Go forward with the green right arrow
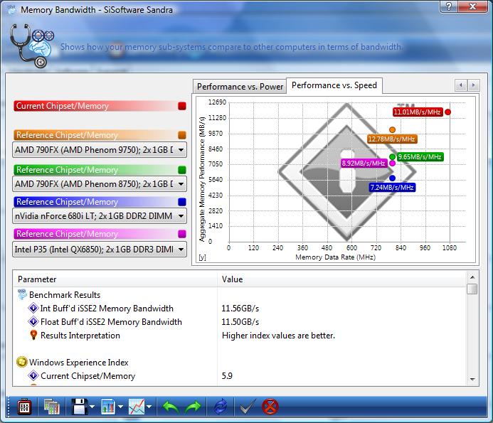Image resolution: width=493 pixels, height=423 pixels. tap(193, 407)
